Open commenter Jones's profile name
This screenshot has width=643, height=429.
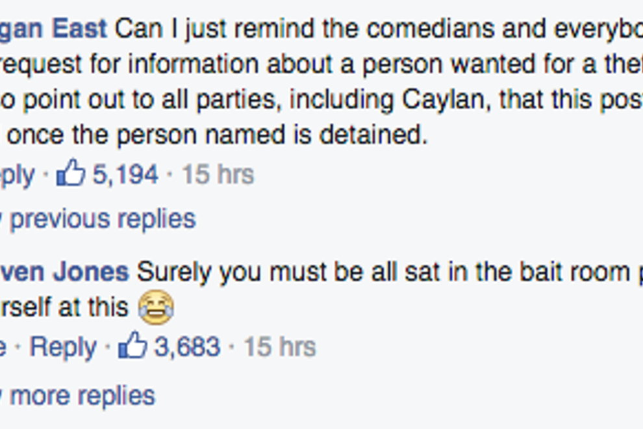(x=64, y=272)
